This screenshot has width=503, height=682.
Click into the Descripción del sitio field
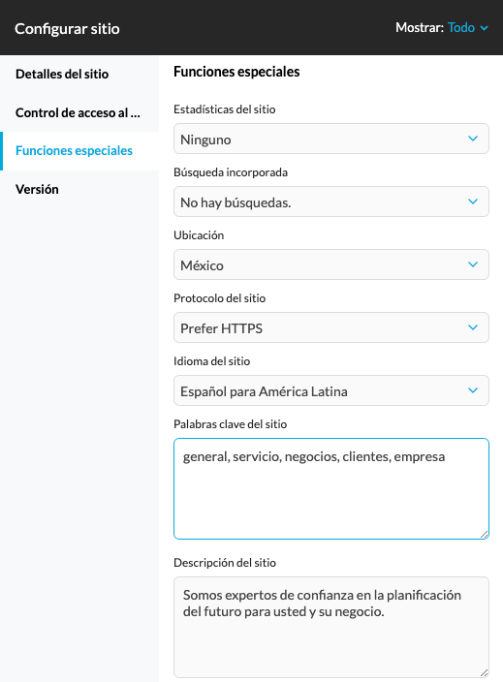pos(331,627)
